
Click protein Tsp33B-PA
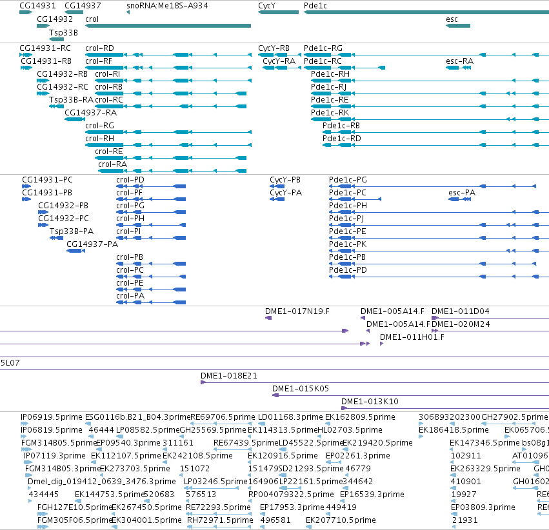56,238
